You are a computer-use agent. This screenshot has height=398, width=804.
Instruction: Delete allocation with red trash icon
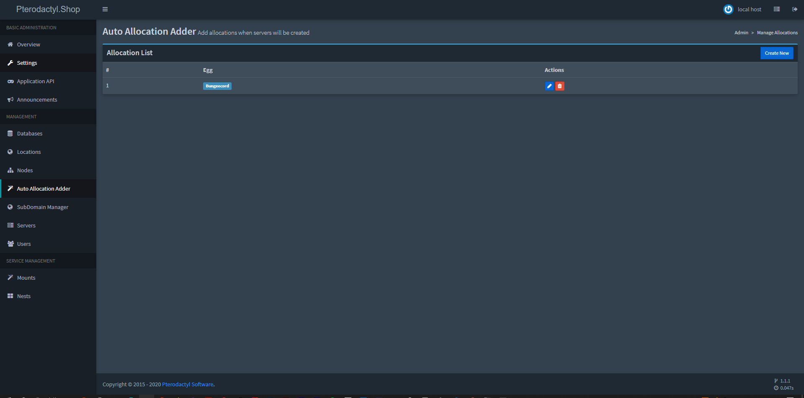point(559,86)
